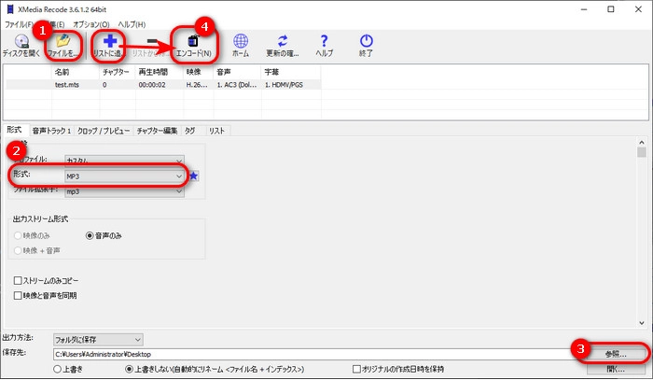
Task: Click the Audio column header
Action: click(x=237, y=72)
